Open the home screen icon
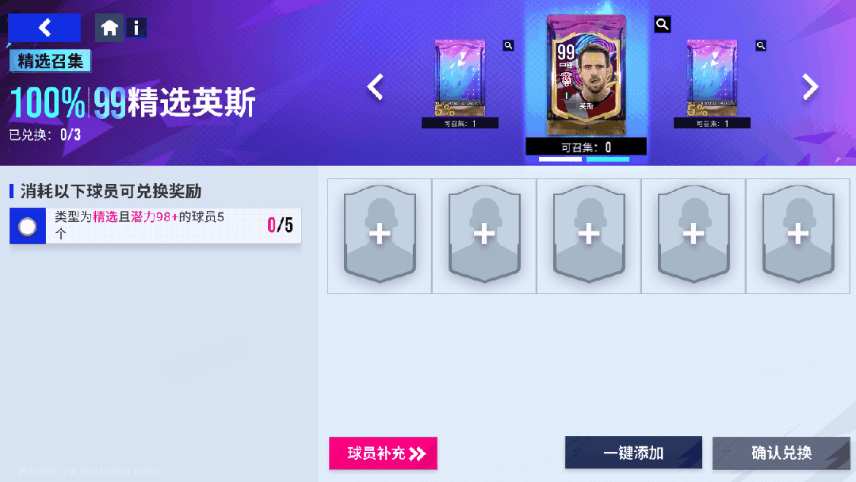856x482 pixels. tap(109, 28)
